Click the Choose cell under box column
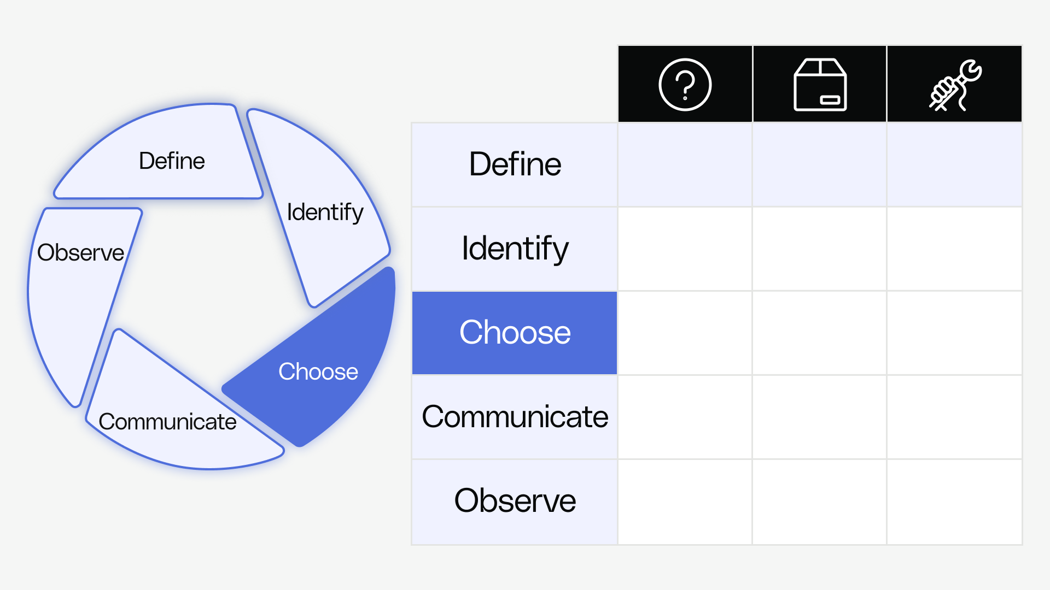 pyautogui.click(x=820, y=333)
